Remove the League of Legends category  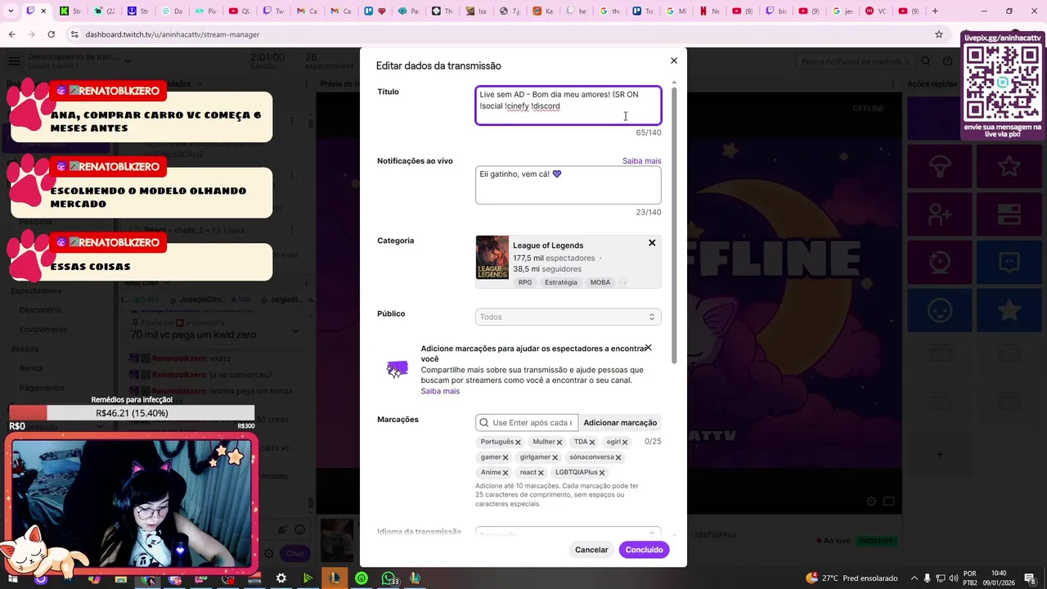pos(652,243)
